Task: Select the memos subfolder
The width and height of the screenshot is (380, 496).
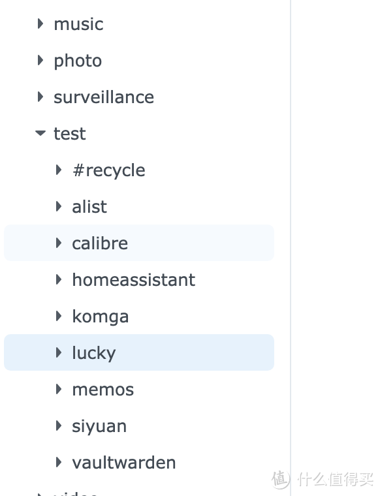Action: (x=103, y=390)
